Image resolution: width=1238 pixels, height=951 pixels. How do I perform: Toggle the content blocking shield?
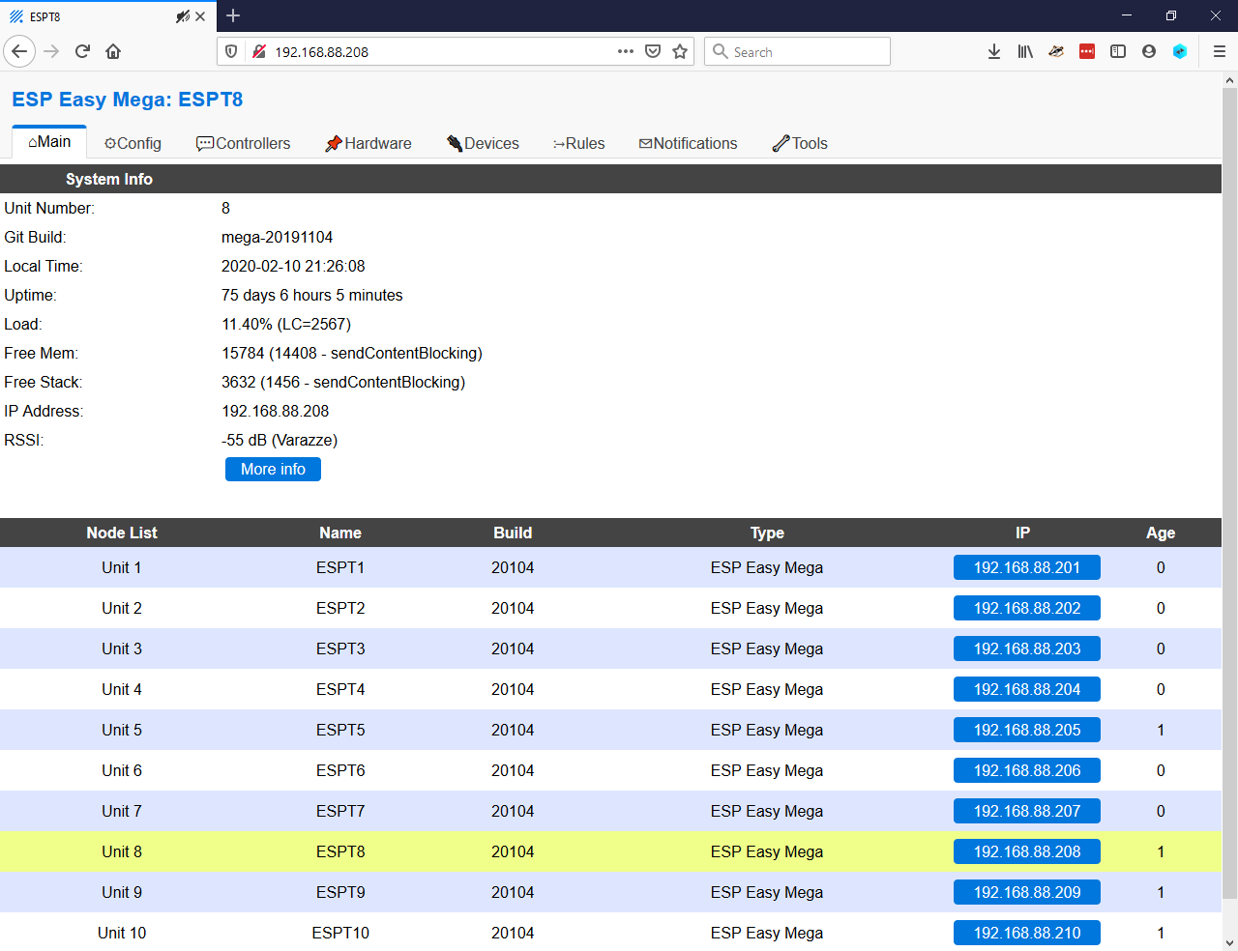[x=230, y=50]
